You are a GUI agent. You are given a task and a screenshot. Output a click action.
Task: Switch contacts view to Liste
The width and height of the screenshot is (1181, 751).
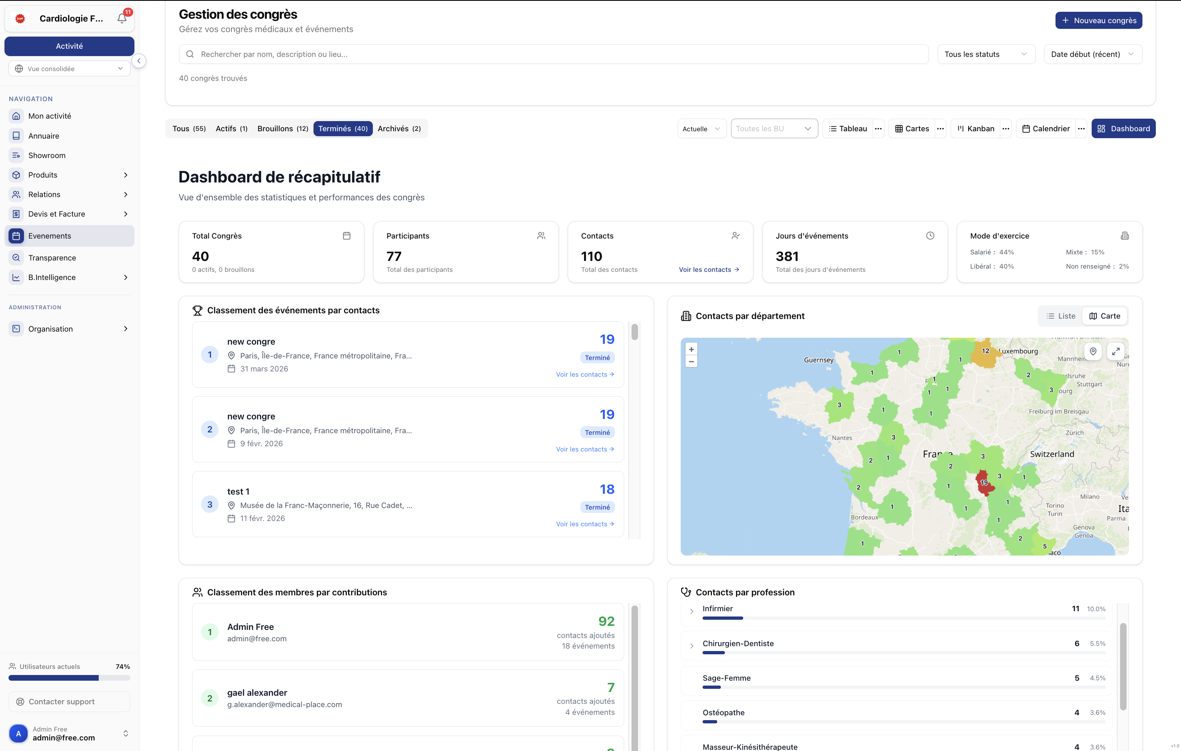pos(1061,316)
